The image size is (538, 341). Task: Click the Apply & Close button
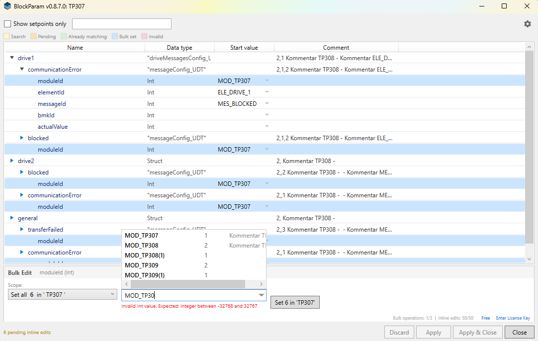(x=477, y=332)
